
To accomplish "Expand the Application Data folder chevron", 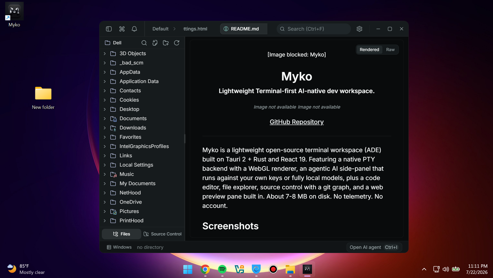I will [x=105, y=81].
